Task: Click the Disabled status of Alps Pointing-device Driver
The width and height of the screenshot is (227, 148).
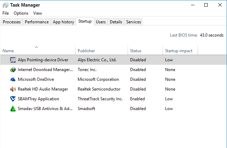Action: click(x=138, y=60)
